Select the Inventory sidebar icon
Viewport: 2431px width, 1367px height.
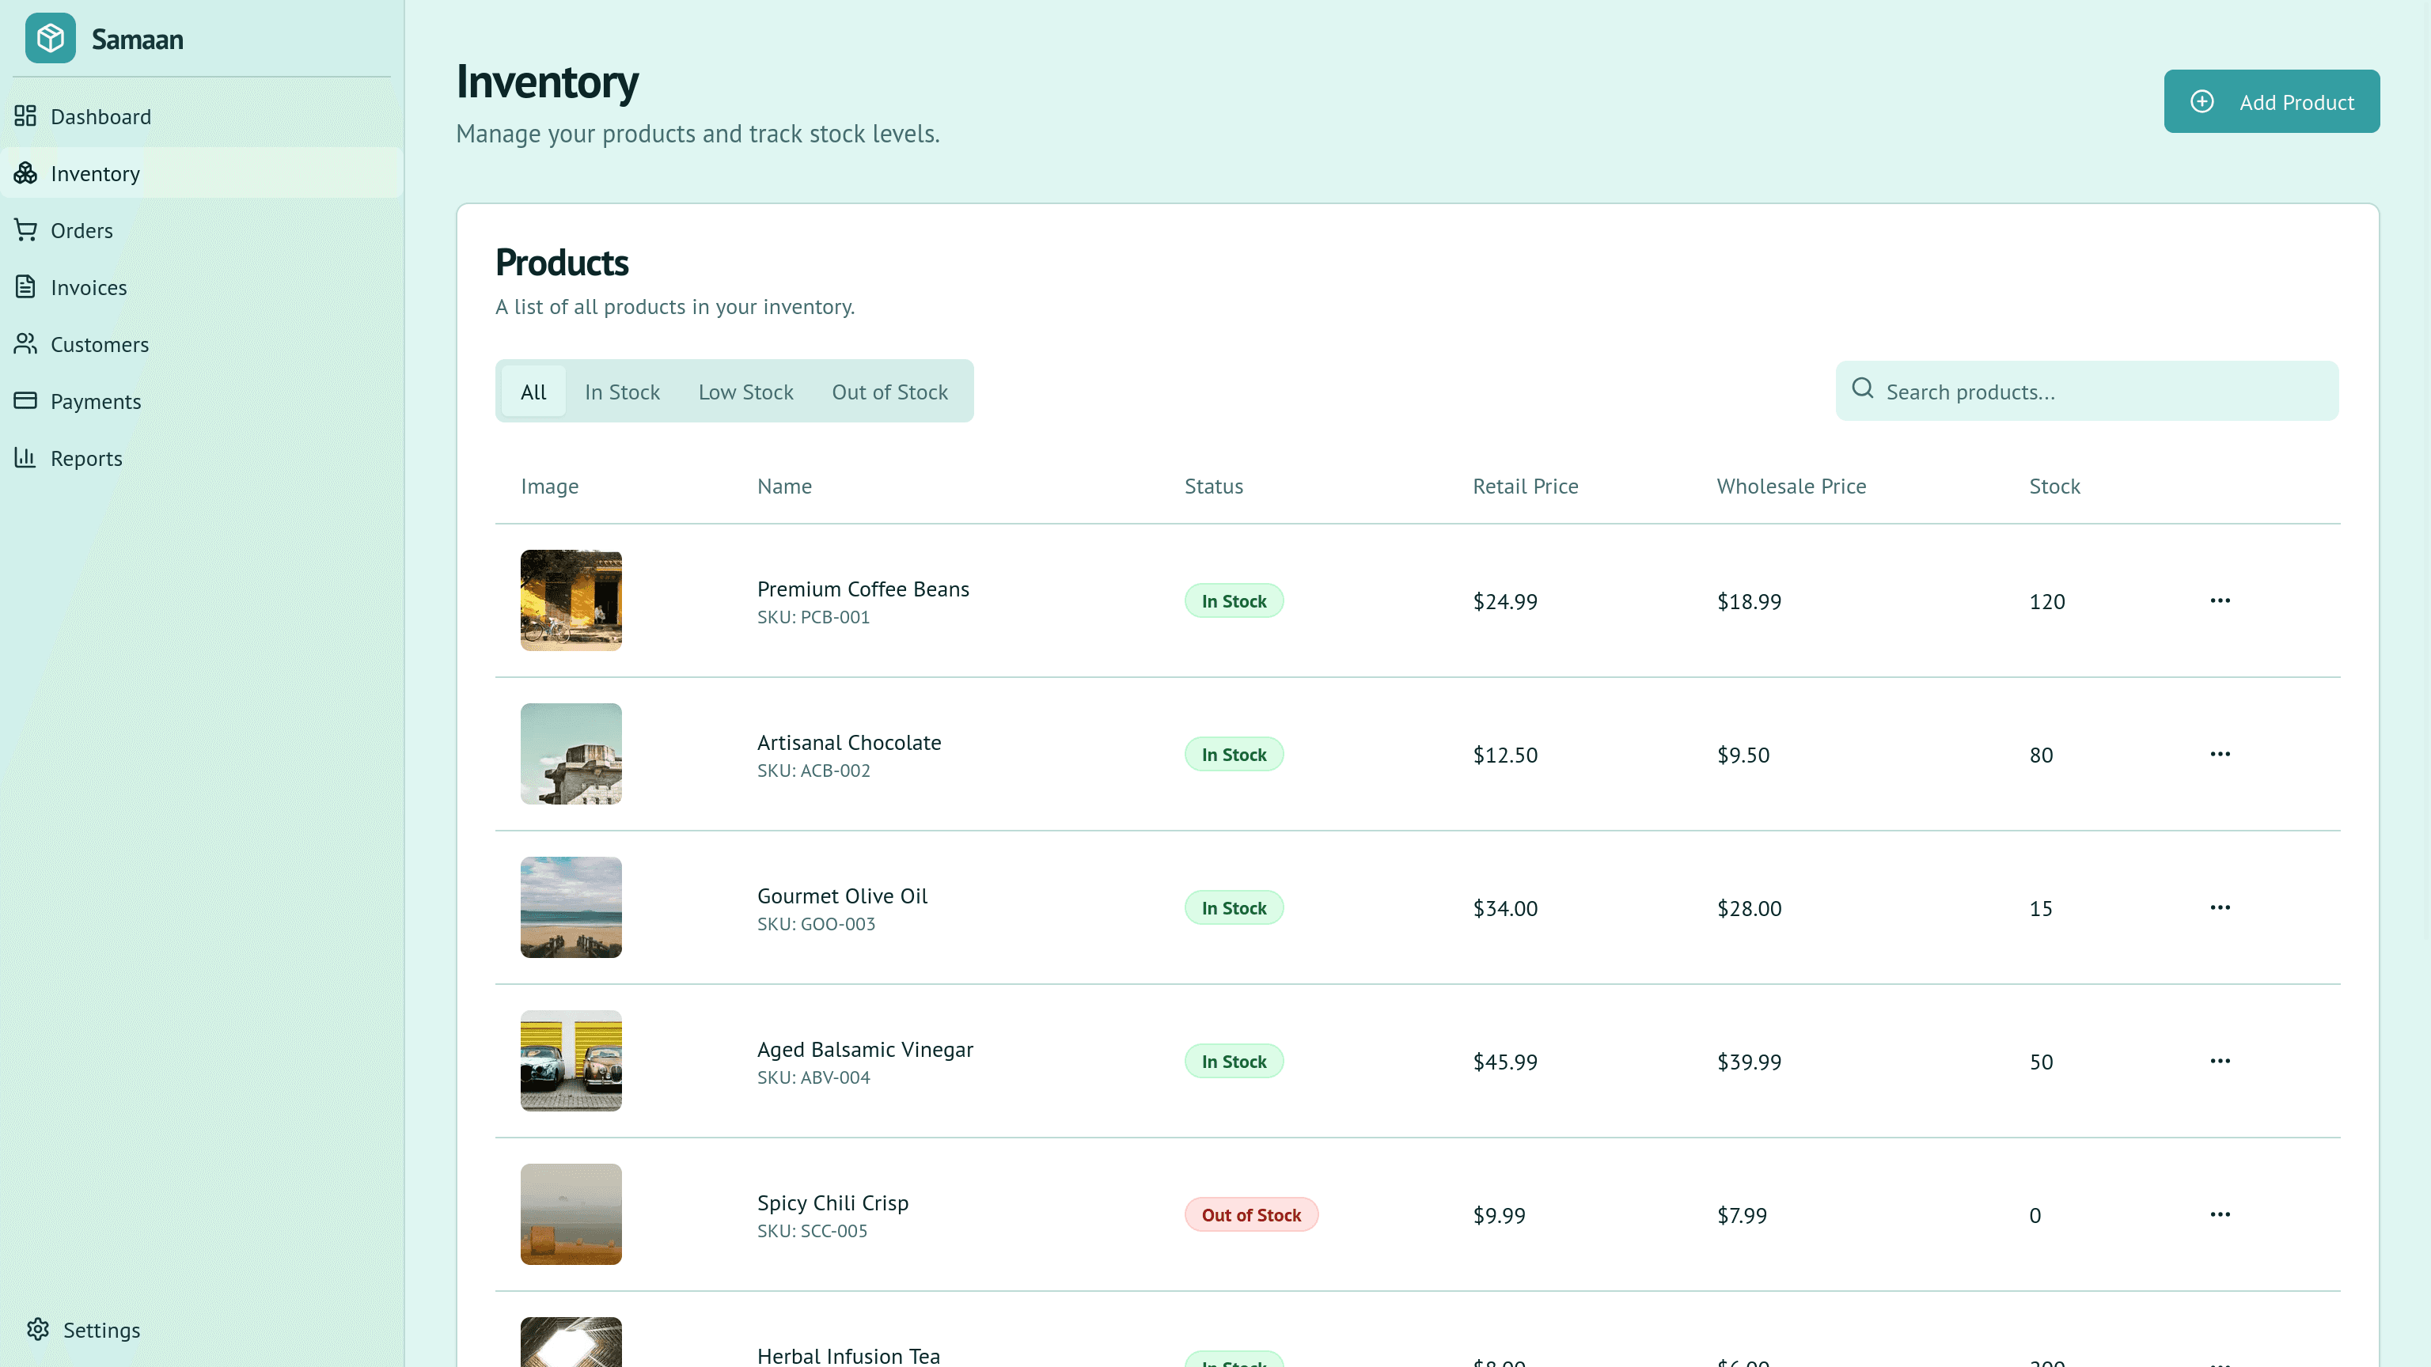click(25, 172)
